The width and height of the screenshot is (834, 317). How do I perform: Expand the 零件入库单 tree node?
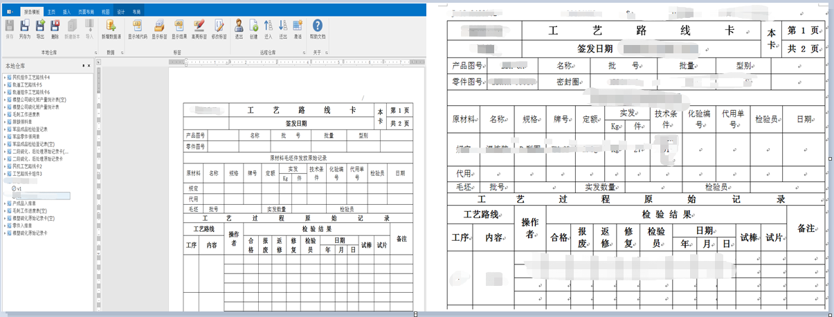pos(5,226)
